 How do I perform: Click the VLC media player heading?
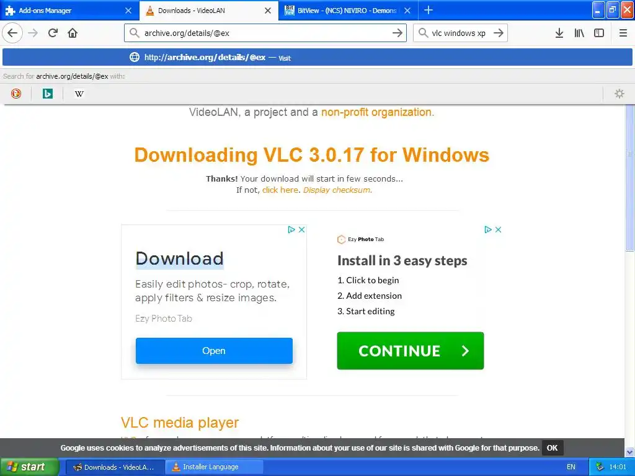[180, 423]
